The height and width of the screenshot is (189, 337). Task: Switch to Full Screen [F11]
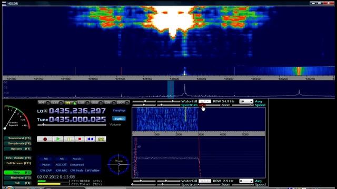18,163
